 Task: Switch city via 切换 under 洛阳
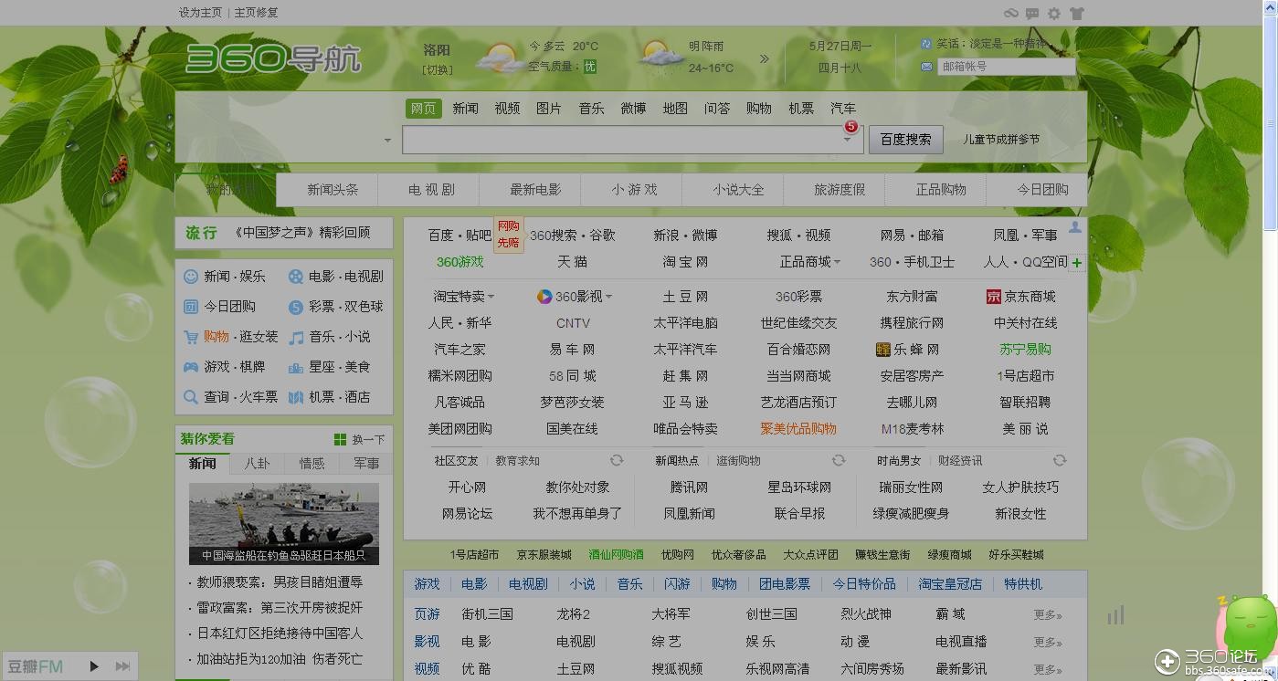tap(437, 69)
